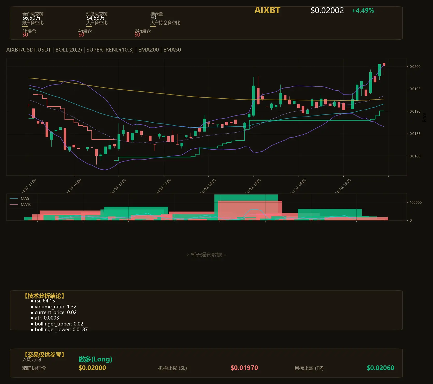Click the 0.0190 price axis label
433x384 pixels.
pos(415,111)
